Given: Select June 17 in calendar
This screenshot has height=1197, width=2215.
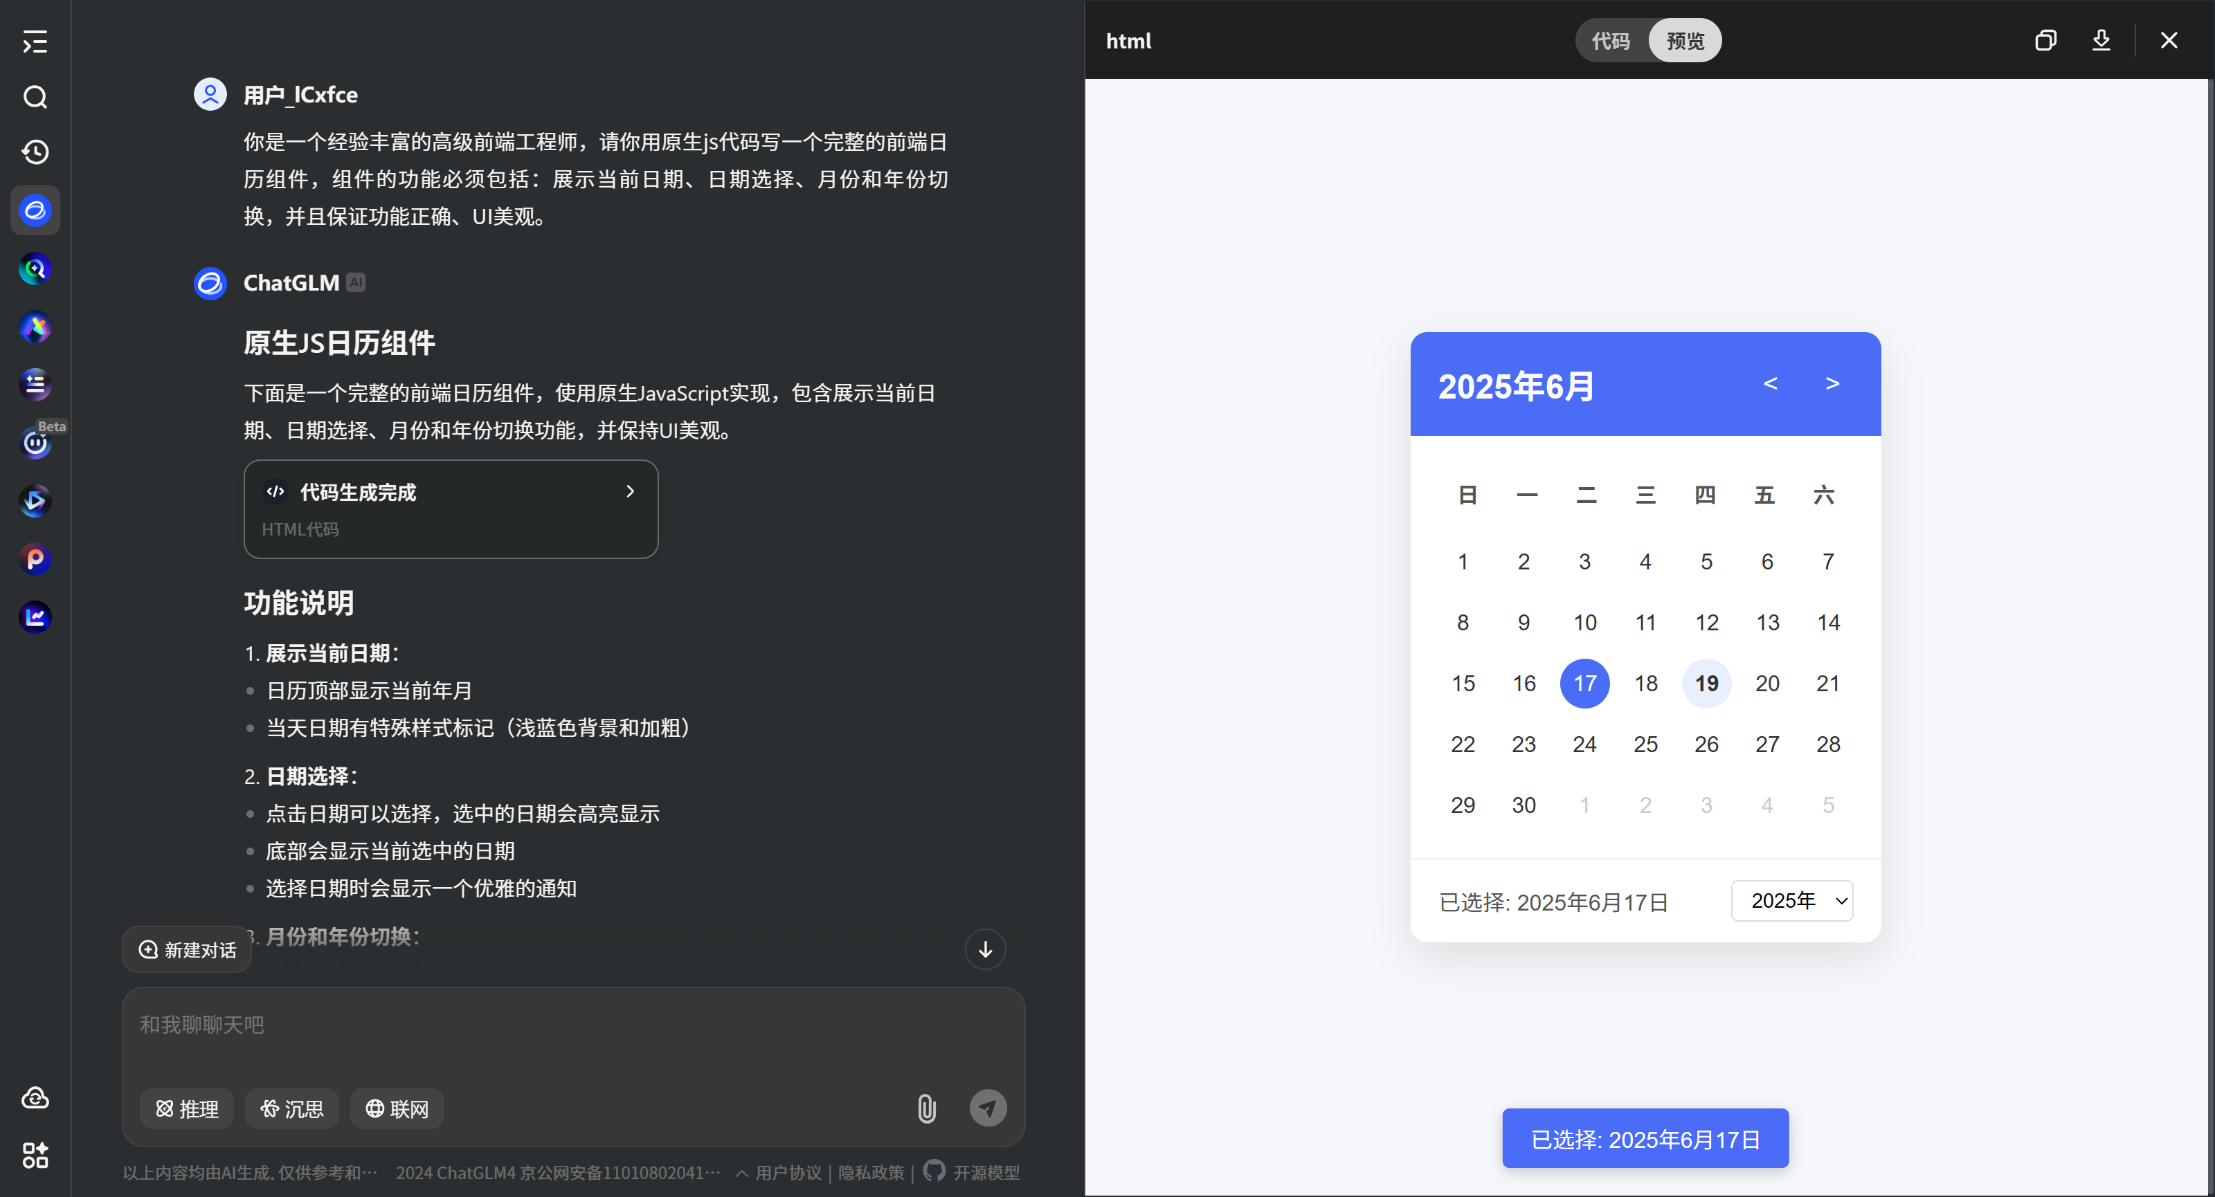Looking at the screenshot, I should pyautogui.click(x=1584, y=683).
